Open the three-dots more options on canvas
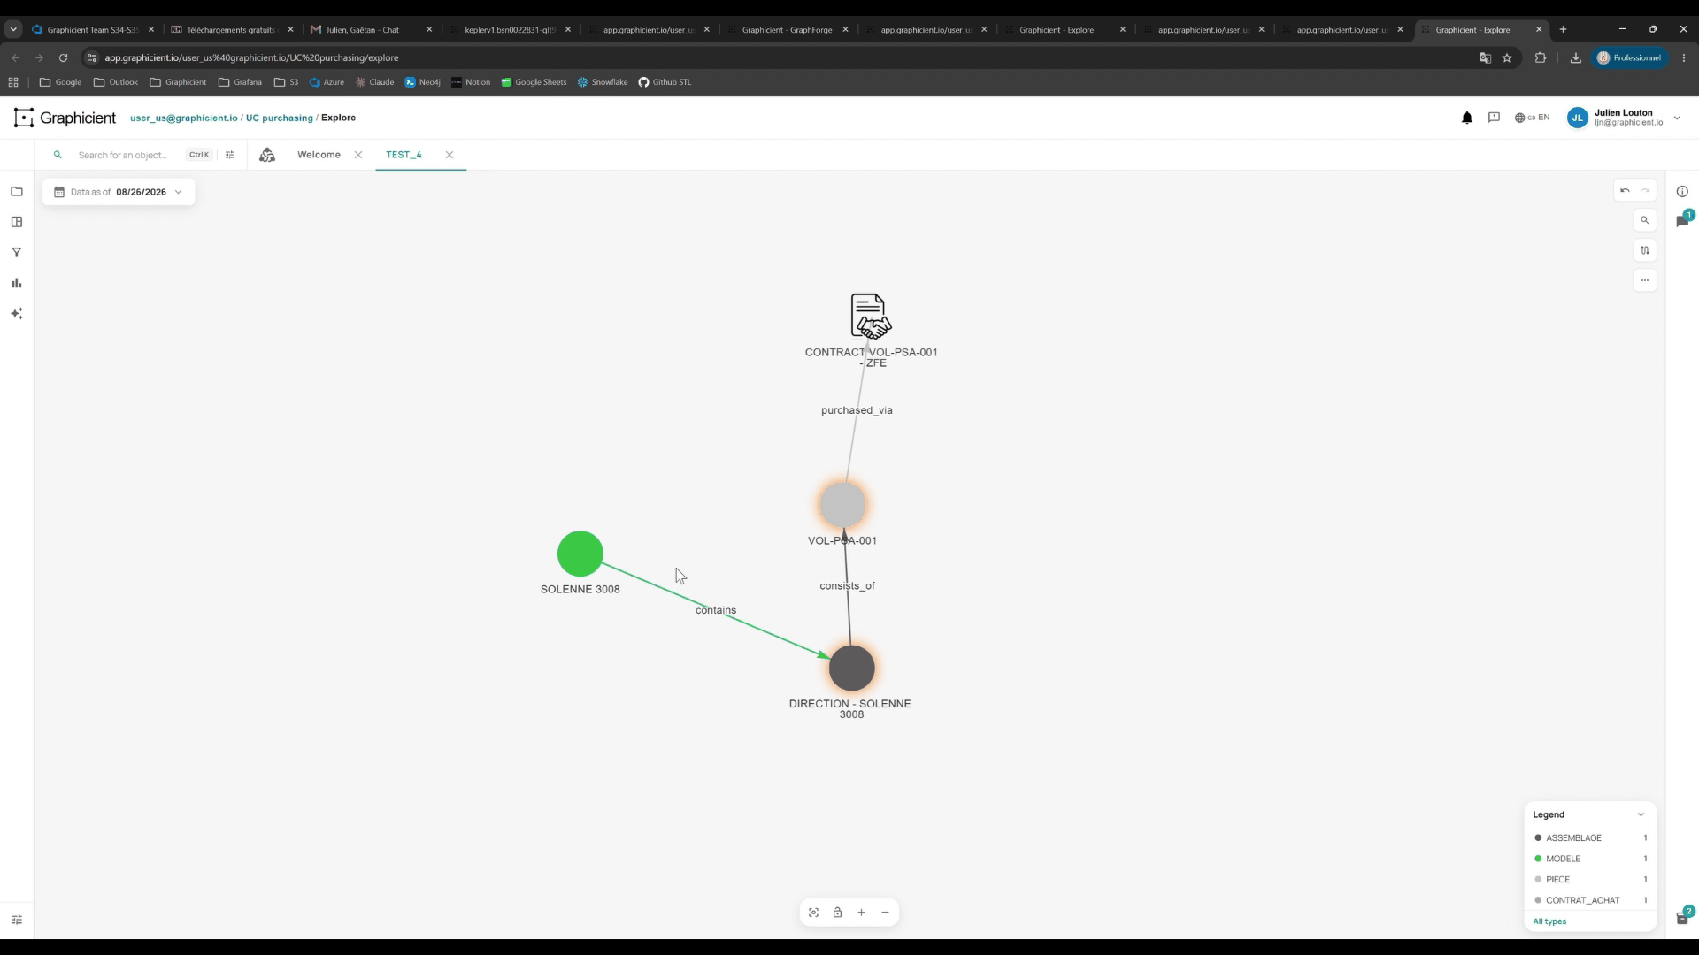Image resolution: width=1699 pixels, height=955 pixels. [1645, 280]
